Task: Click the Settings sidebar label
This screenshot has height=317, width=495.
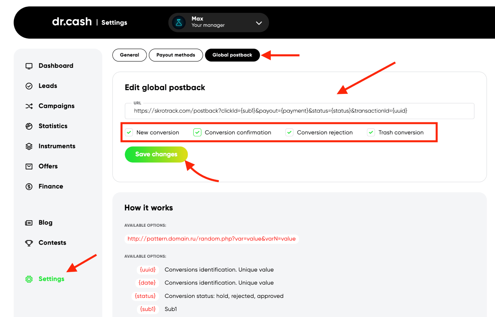Action: coord(51,279)
